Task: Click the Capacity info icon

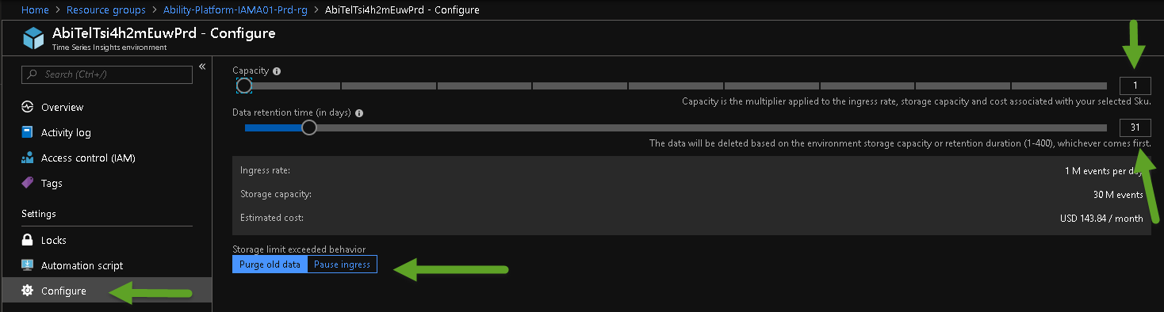Action: 277,70
